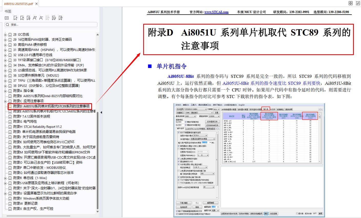
Task: Open bookmark 附录H STCAI Reliability Report
Action: (37, 127)
